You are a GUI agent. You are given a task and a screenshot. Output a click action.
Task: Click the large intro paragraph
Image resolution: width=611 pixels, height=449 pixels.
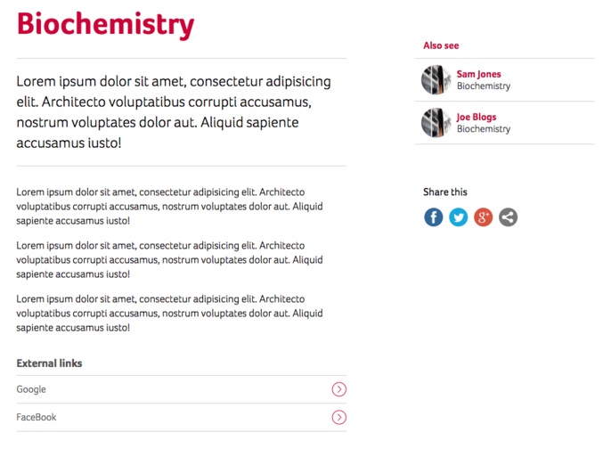point(174,112)
